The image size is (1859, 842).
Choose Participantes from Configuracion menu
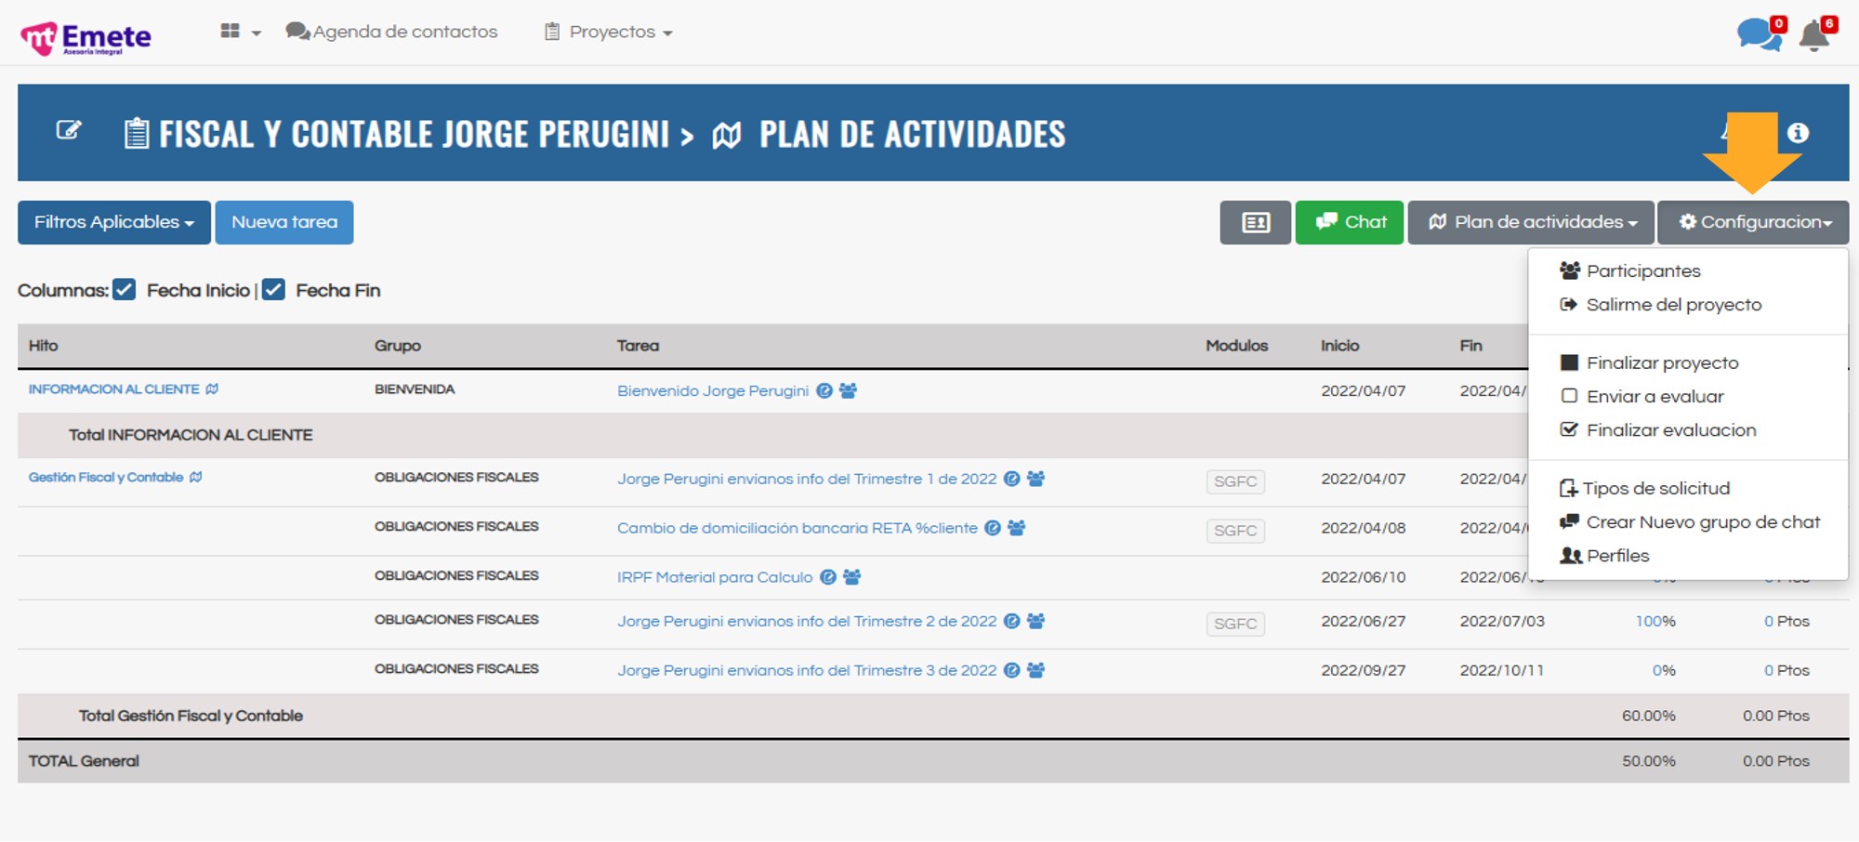click(x=1642, y=271)
